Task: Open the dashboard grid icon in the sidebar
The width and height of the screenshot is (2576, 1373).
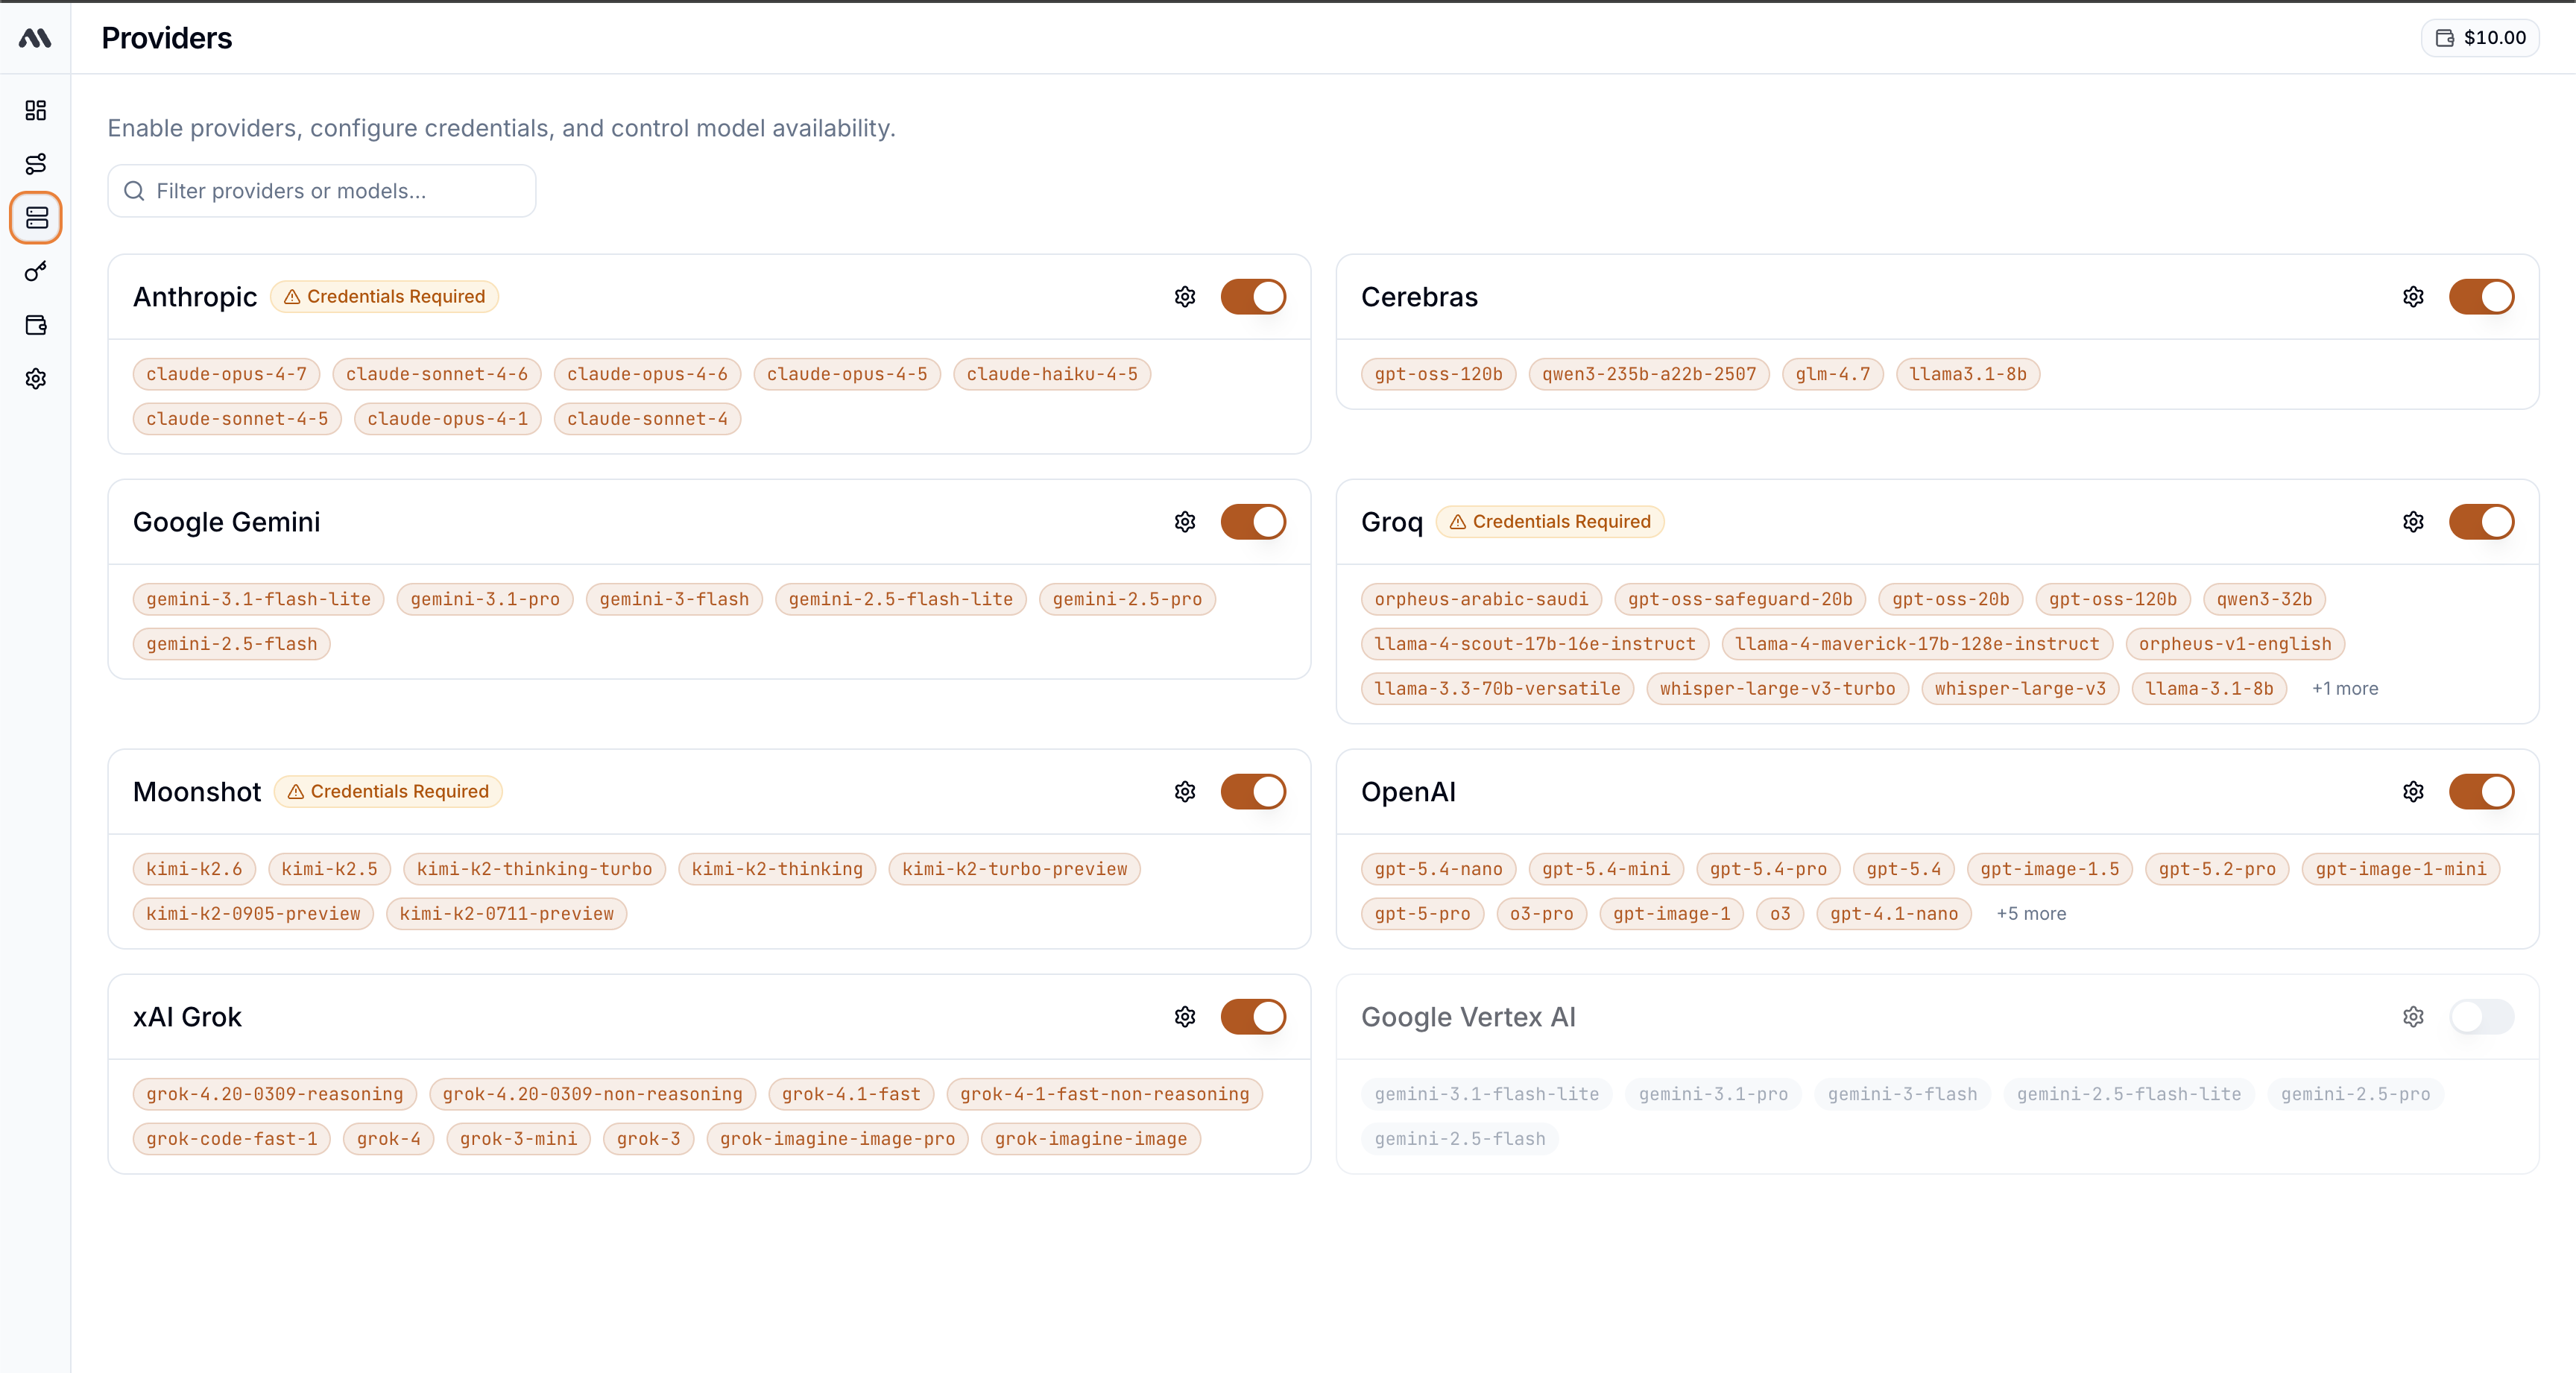Action: click(x=36, y=110)
